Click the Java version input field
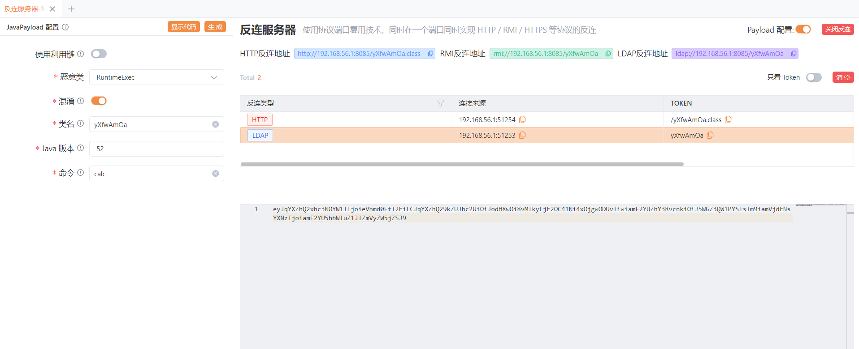 (156, 149)
